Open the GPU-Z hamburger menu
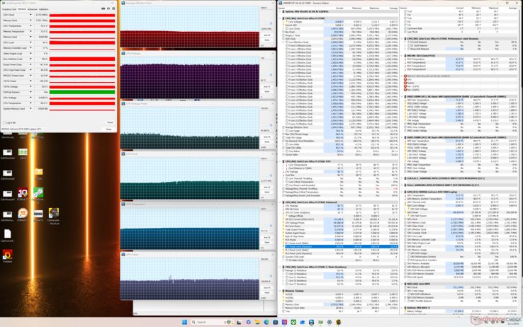Viewport: 523px width, 327px height. click(x=113, y=9)
